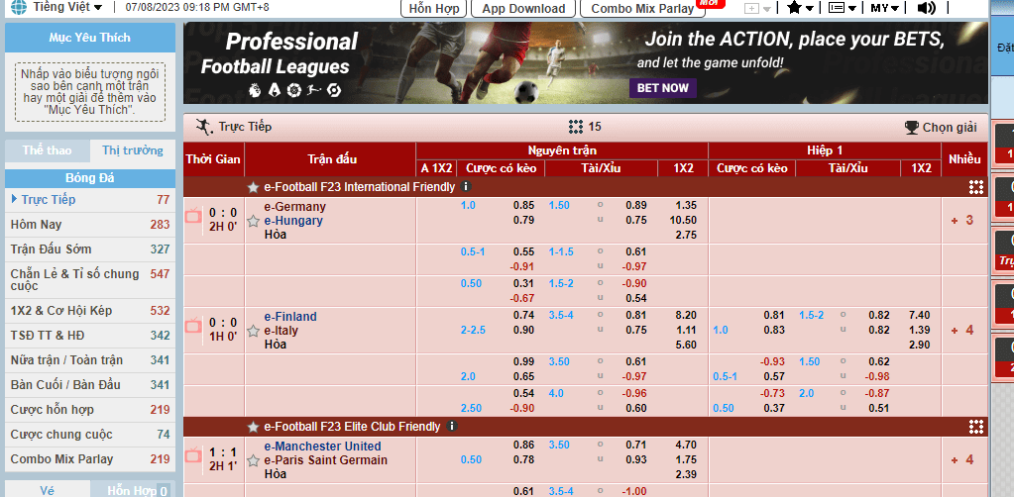Expand the ticket list view dropdown
This screenshot has width=1014, height=497.
pyautogui.click(x=842, y=8)
